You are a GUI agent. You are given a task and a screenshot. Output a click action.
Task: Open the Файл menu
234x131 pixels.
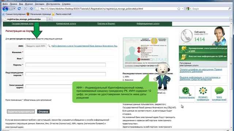(x=5, y=4)
